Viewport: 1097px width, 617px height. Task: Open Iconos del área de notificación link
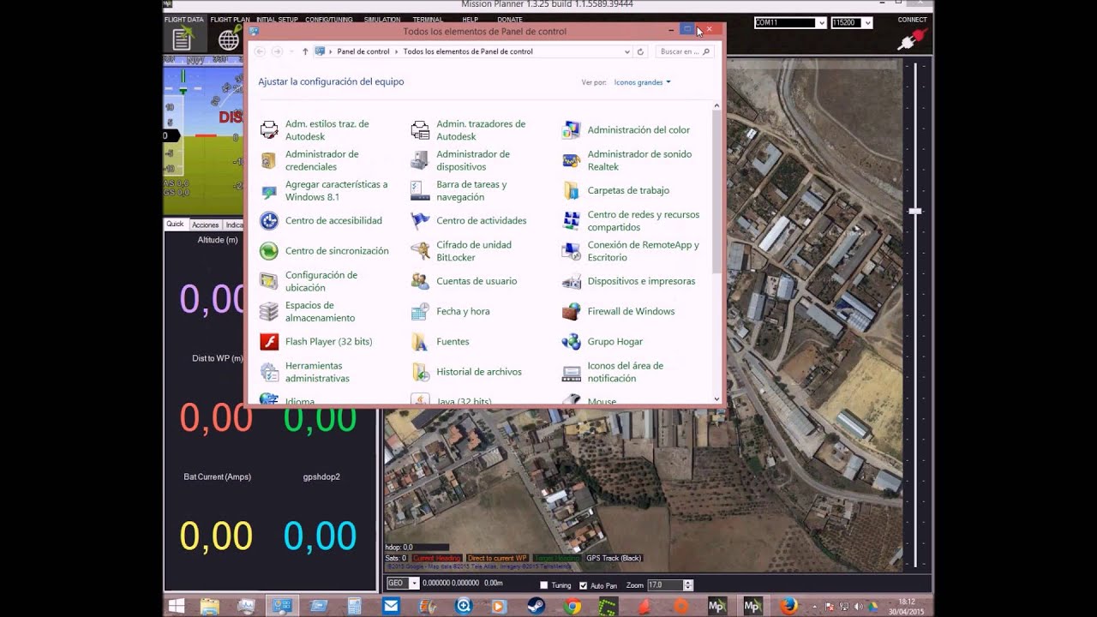coord(626,372)
